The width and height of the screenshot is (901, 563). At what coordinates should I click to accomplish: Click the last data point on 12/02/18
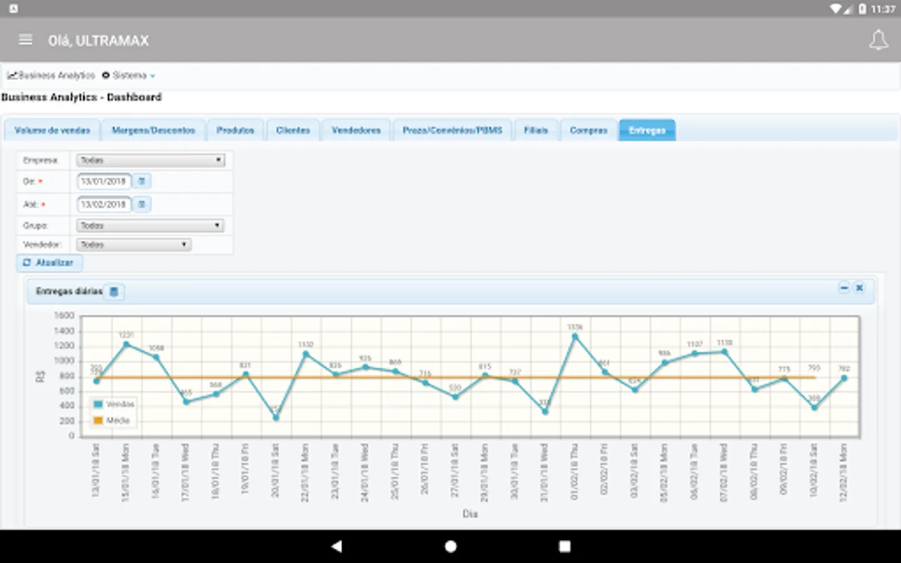844,378
